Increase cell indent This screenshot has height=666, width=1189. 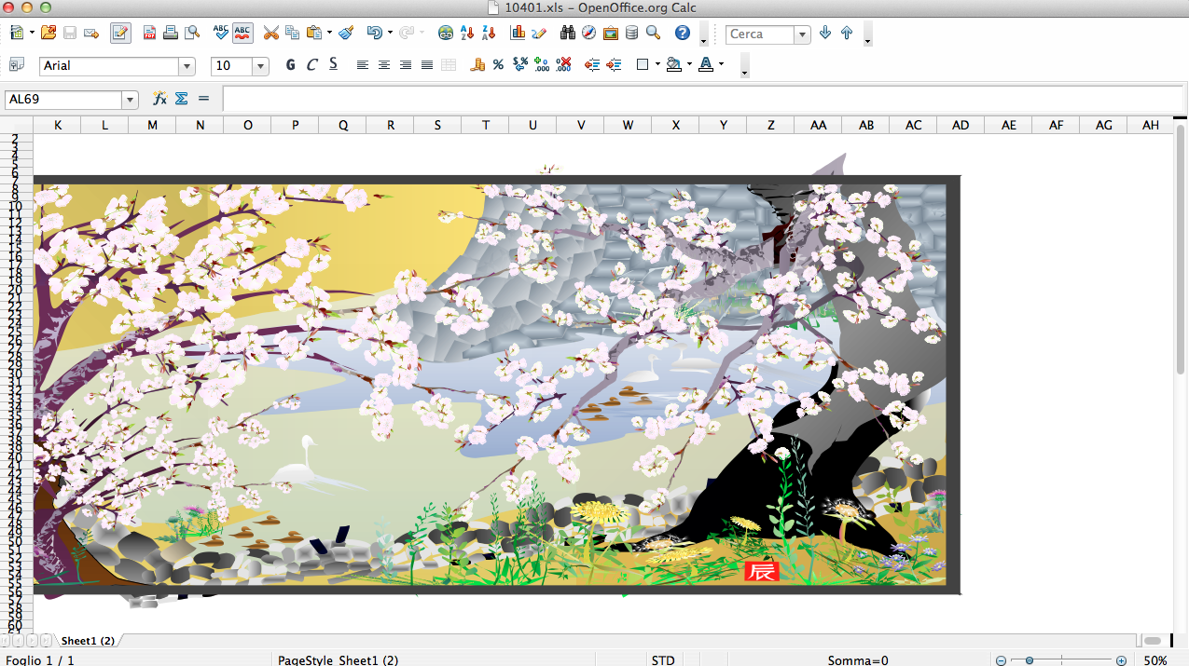pos(614,65)
